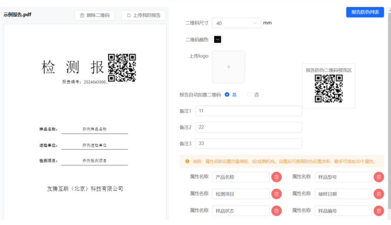This screenshot has height=225, width=391.
Task: Select 否 for 报告自动加盖二维码
Action: (x=249, y=94)
